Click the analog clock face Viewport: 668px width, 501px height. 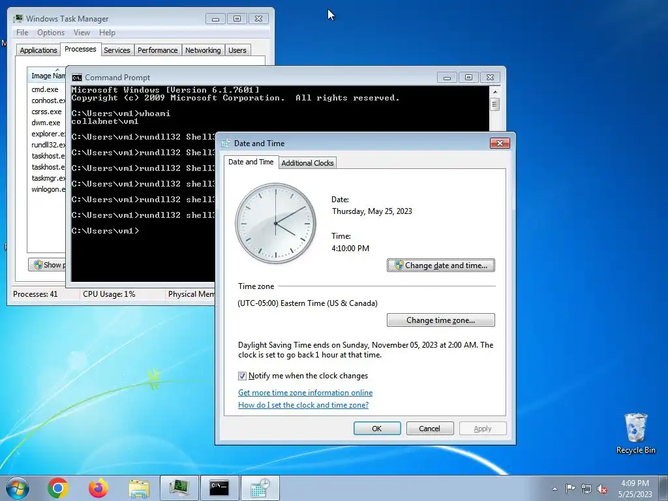point(276,223)
